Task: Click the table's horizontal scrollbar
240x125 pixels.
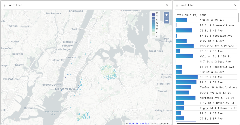Action: (x=197, y=123)
